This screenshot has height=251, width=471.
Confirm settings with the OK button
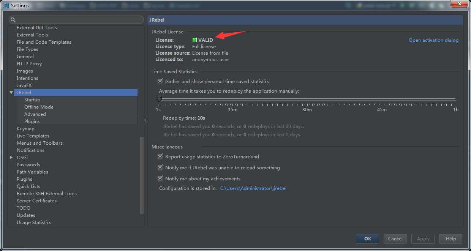point(367,238)
